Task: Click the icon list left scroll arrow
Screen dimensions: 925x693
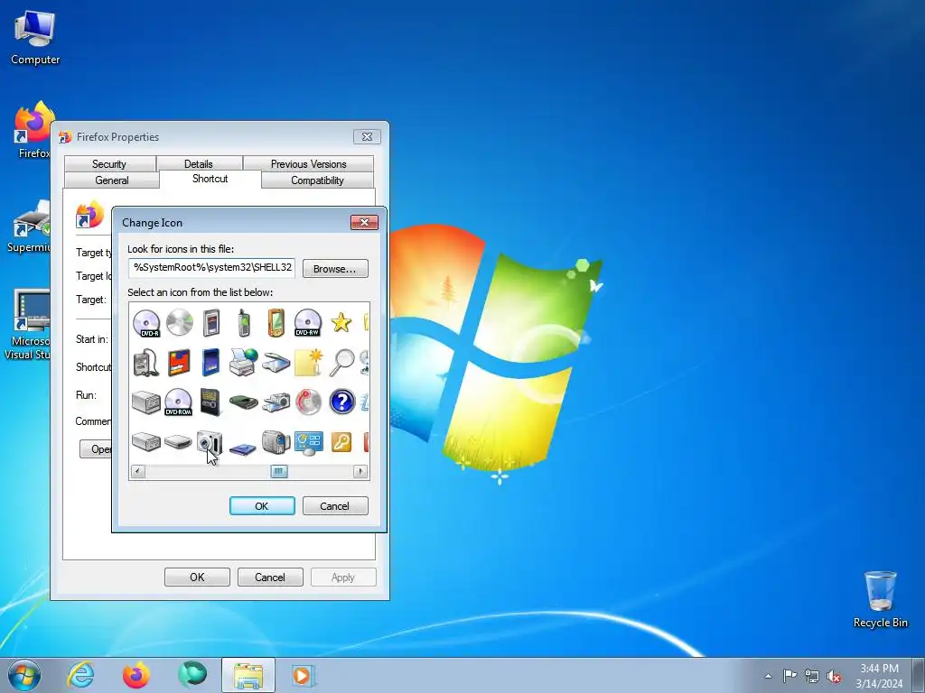Action: point(137,471)
